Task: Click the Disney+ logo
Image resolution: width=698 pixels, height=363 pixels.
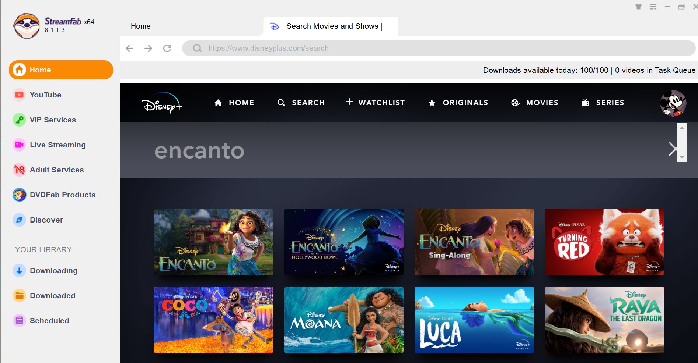Action: (x=162, y=103)
